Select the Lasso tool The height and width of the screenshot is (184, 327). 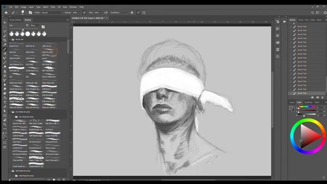pyautogui.click(x=5, y=31)
